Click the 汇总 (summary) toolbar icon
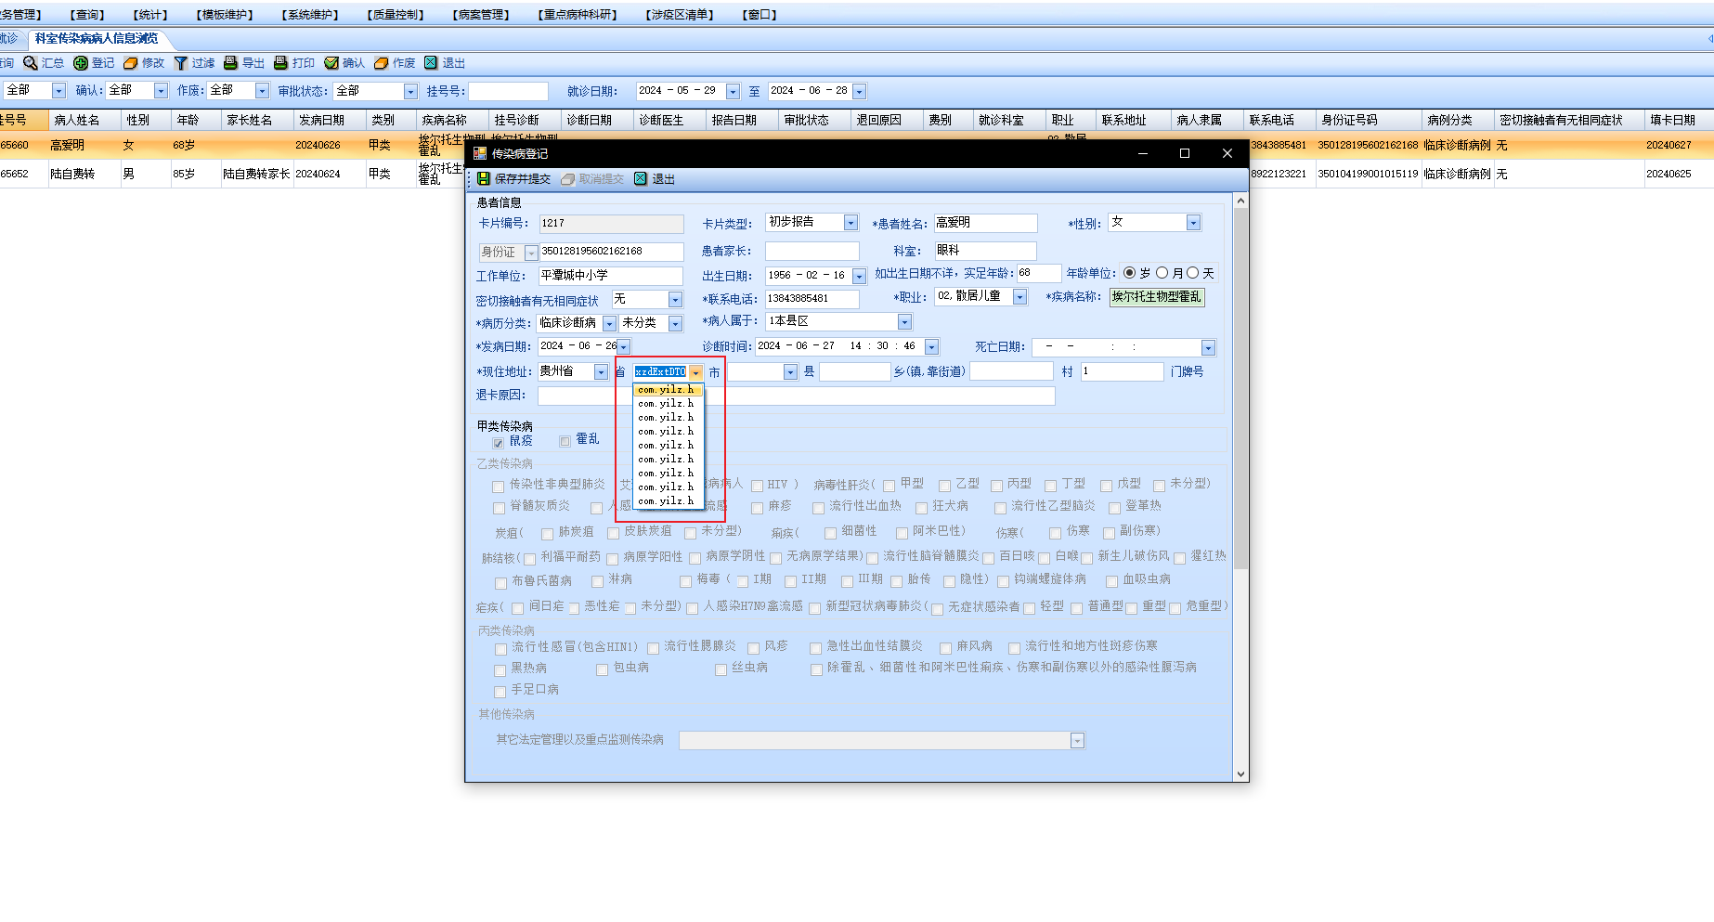 pyautogui.click(x=44, y=63)
